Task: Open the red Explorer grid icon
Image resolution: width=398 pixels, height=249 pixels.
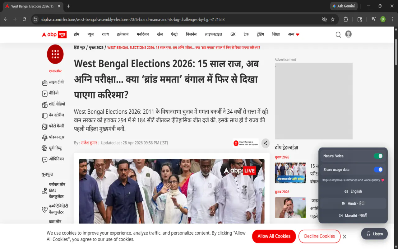Action: pyautogui.click(x=55, y=54)
